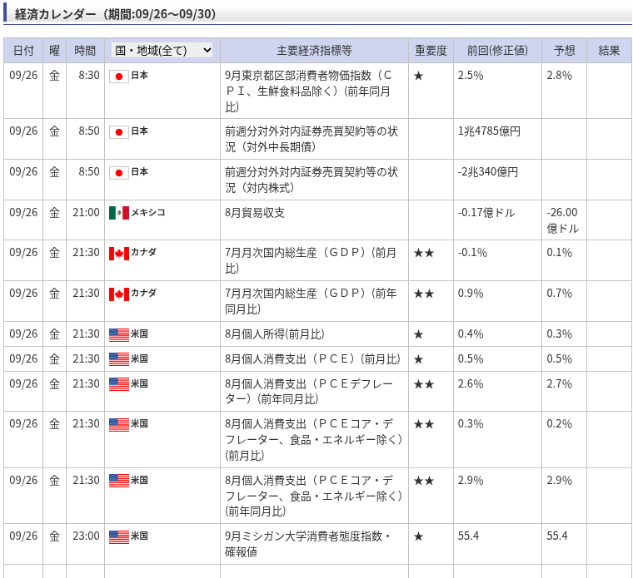Select the 8月貿易収支 indicator text
Image resolution: width=633 pixels, height=578 pixels.
coord(255,212)
